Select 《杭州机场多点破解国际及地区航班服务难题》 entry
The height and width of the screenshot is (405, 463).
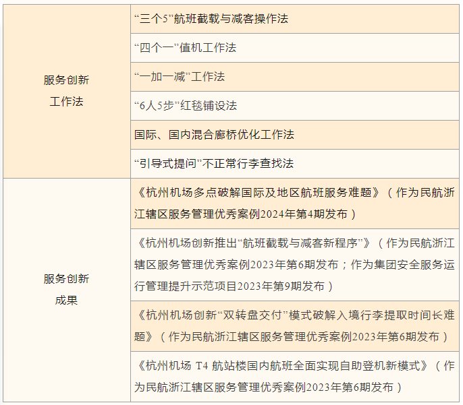[x=295, y=204]
